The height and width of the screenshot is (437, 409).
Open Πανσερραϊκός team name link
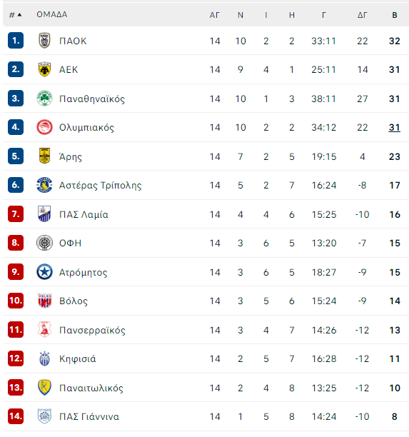92,331
